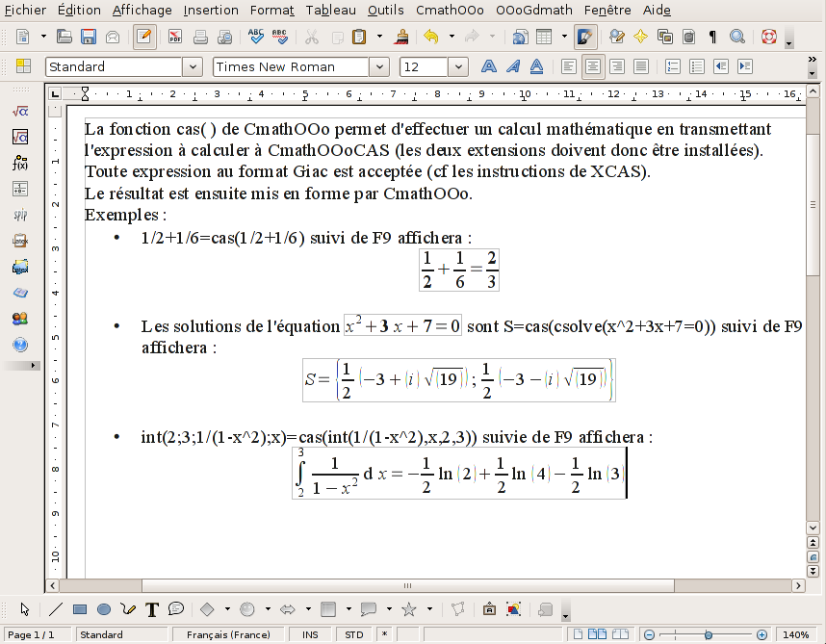Open the paragraph style Standard dropdown
826x644 pixels.
[x=193, y=66]
